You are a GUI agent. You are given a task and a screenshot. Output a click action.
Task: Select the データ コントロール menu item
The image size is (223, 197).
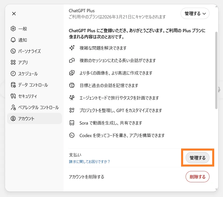33,85
